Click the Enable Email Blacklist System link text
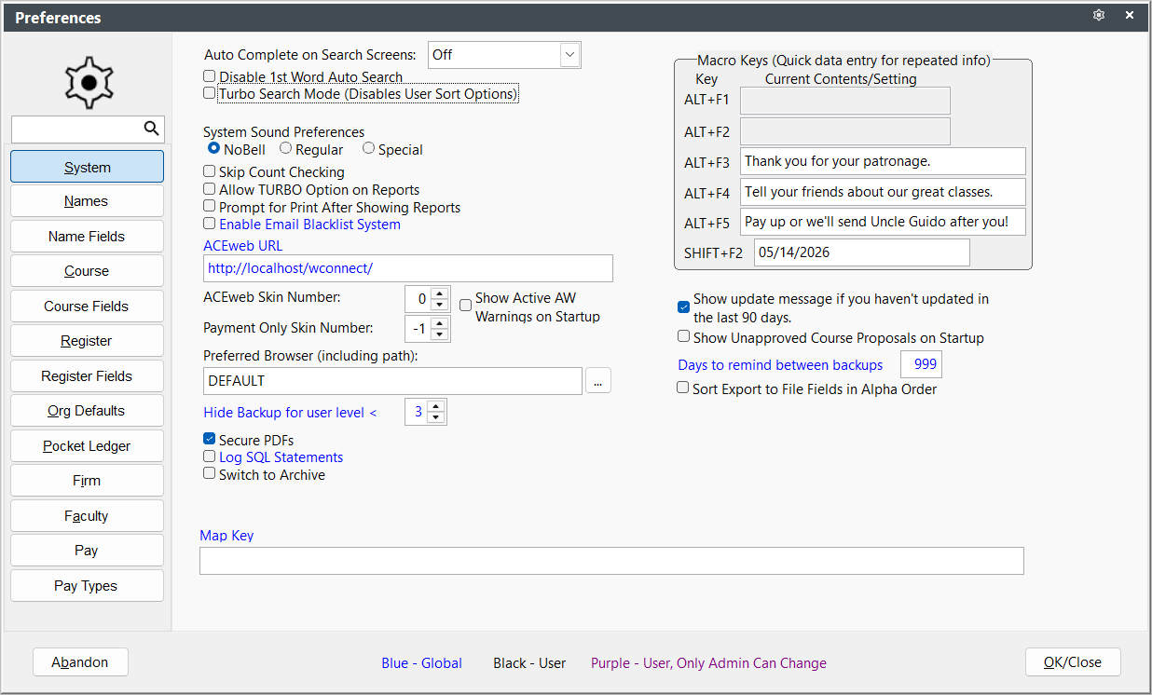 [309, 225]
